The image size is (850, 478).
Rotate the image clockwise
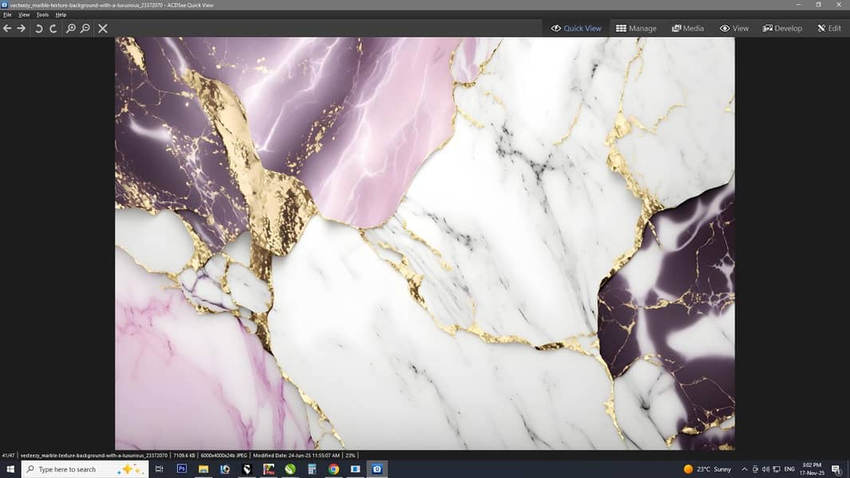click(x=53, y=28)
